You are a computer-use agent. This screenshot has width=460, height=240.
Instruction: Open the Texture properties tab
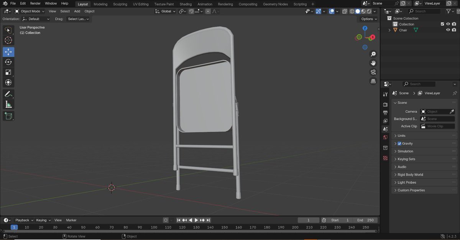click(385, 158)
